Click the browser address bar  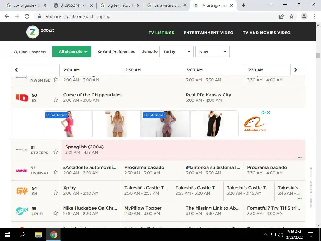(x=155, y=16)
